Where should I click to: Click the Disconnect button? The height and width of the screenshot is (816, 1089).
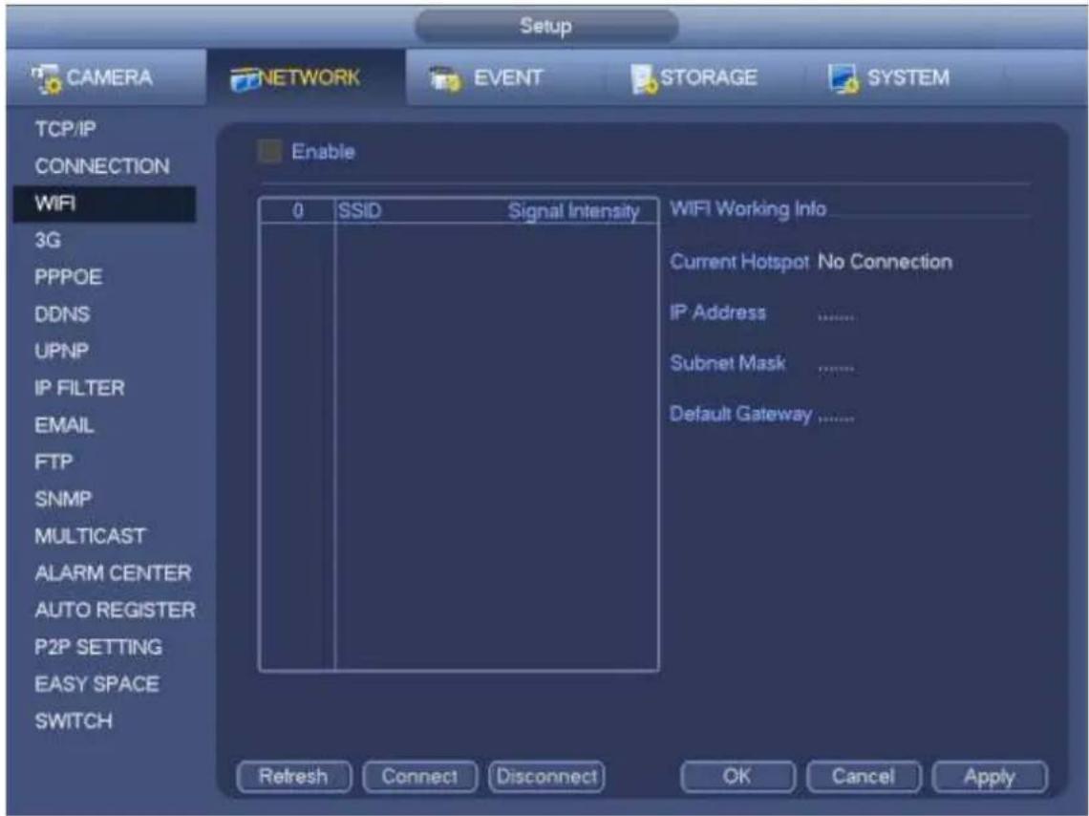click(546, 777)
